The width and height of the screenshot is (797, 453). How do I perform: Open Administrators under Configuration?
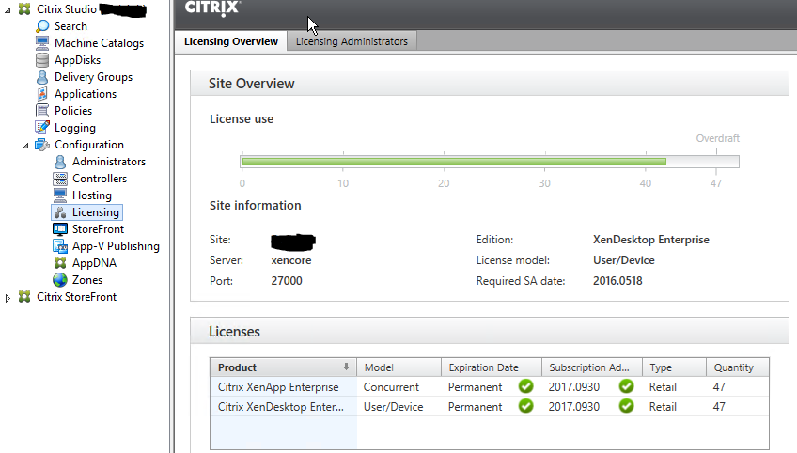coord(108,162)
